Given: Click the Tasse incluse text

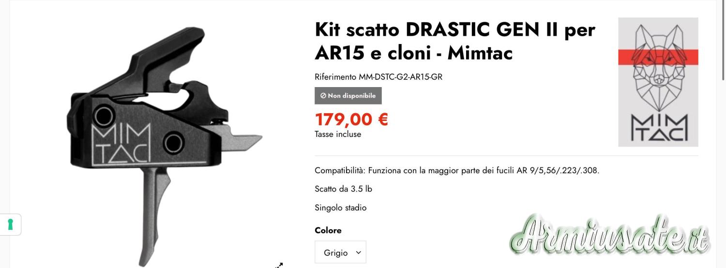Looking at the screenshot, I should coord(337,134).
